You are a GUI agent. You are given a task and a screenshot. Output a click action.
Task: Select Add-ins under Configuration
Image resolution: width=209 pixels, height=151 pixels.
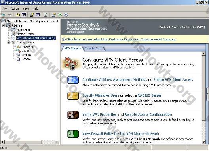[x=26, y=55]
